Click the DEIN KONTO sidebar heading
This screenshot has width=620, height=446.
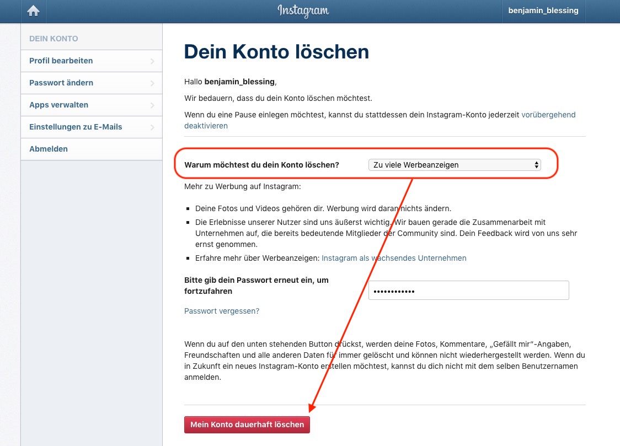click(x=54, y=39)
